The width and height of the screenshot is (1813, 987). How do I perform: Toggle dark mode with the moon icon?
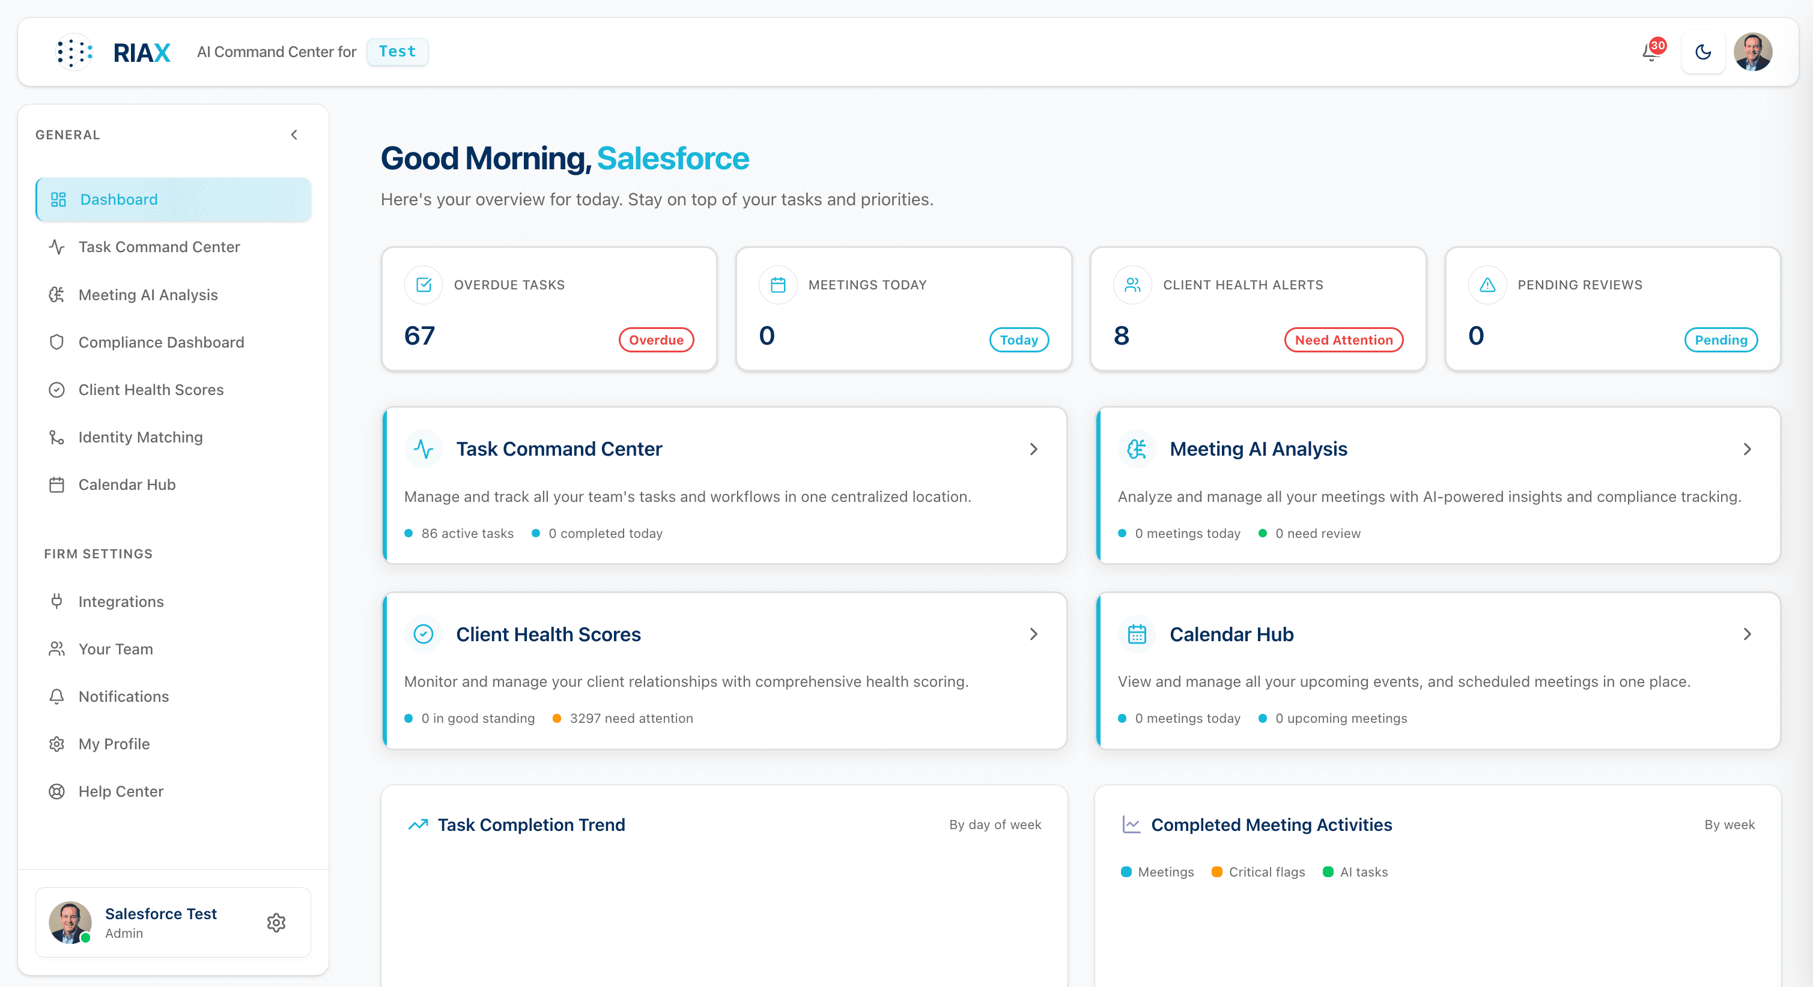pyautogui.click(x=1703, y=52)
